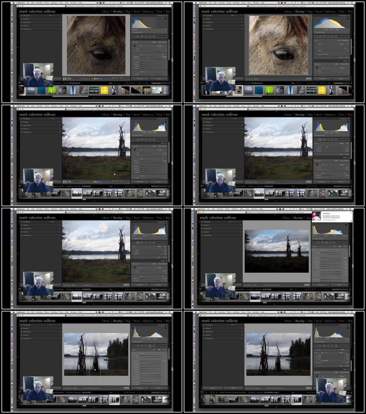Image resolution: width=366 pixels, height=414 pixels.
Task: Open Map module in 10:16 PM screenshot
Action: [310, 11]
